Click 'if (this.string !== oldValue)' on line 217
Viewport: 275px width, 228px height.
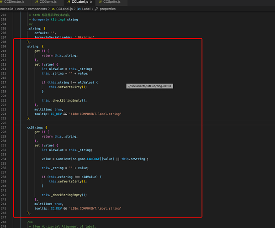click(x=68, y=83)
